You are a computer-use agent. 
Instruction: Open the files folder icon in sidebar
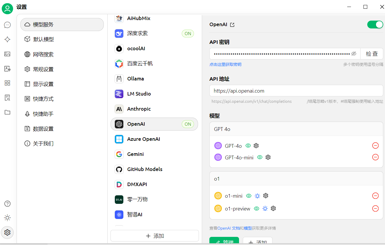tap(8, 112)
